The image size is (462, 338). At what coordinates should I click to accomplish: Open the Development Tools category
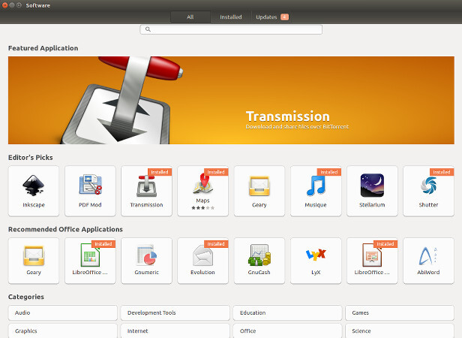click(x=175, y=312)
